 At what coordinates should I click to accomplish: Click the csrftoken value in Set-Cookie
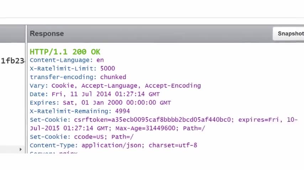pyautogui.click(x=153, y=120)
